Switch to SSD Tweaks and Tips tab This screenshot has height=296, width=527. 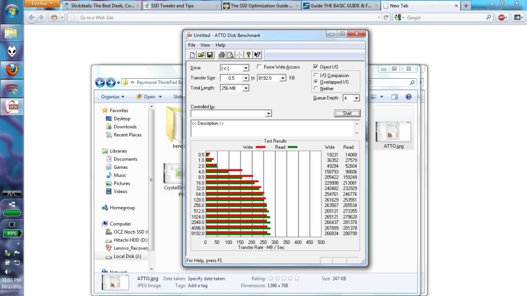tap(181, 6)
